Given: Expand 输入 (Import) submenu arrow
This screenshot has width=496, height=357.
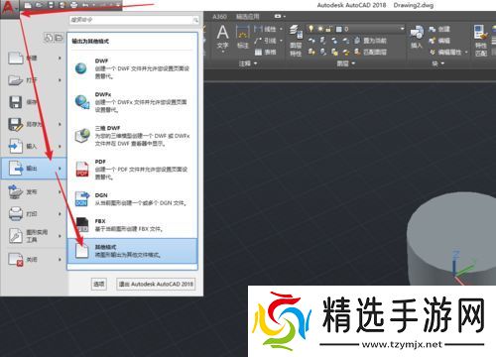Looking at the screenshot, I should 60,146.
